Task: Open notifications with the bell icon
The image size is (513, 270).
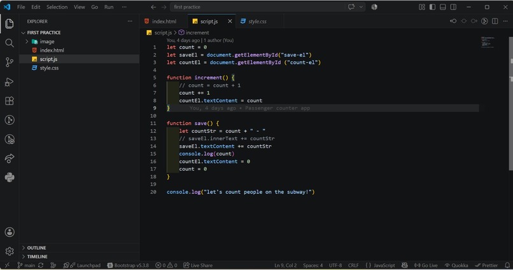Action: [x=507, y=266]
